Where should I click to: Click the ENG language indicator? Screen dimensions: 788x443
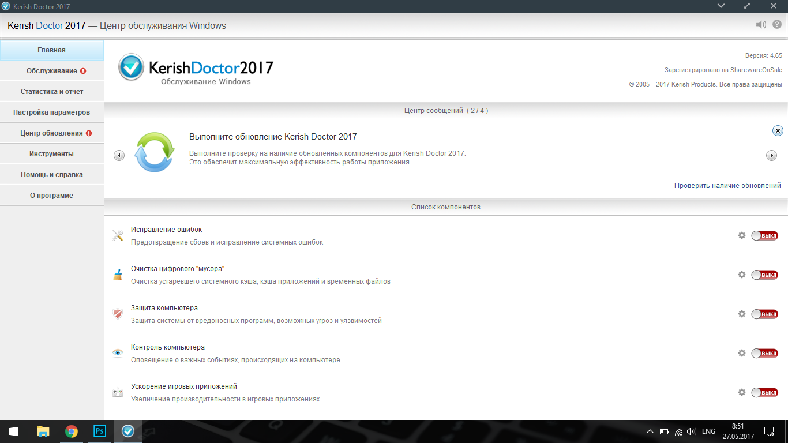(x=708, y=431)
